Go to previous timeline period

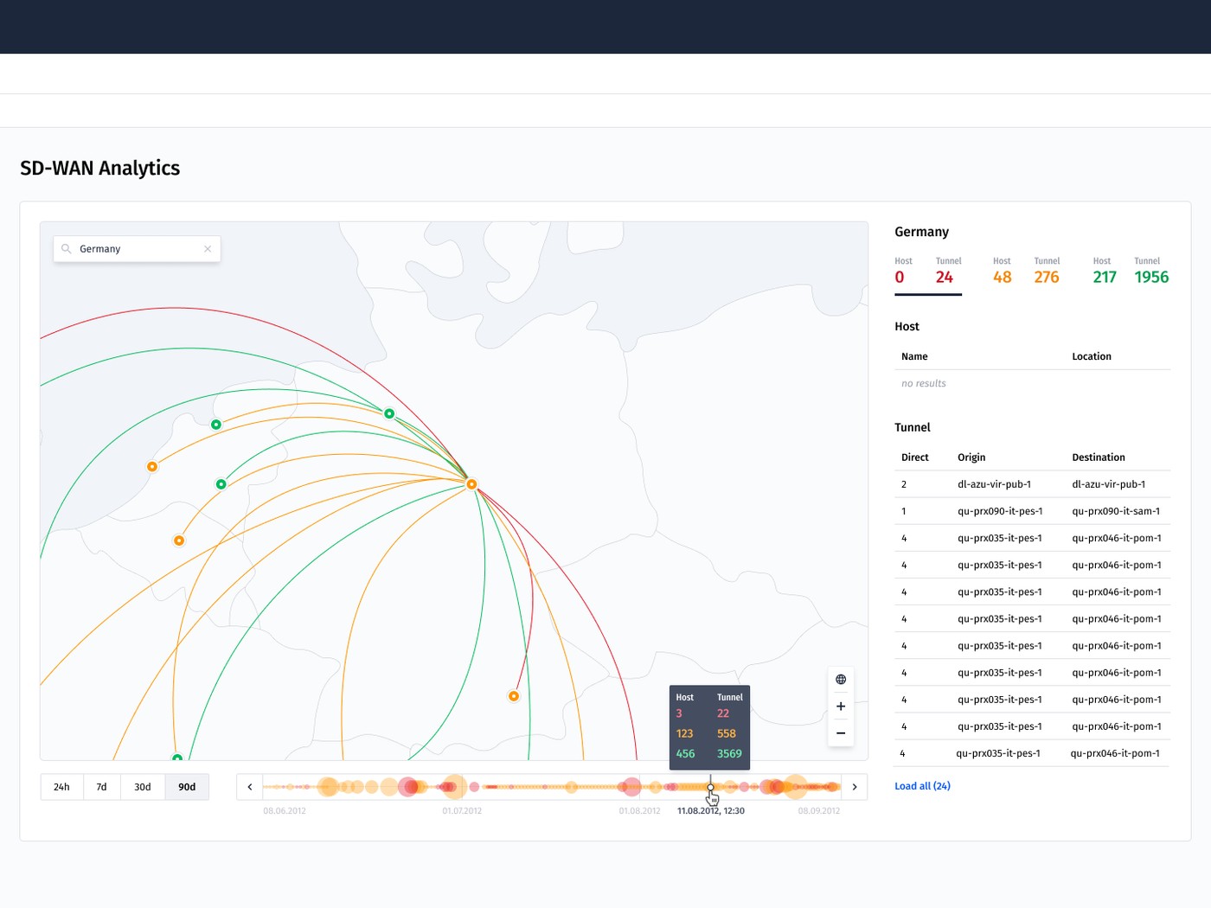click(x=250, y=787)
